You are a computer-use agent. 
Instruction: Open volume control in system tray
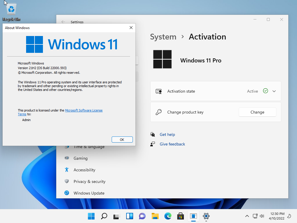coord(262,216)
